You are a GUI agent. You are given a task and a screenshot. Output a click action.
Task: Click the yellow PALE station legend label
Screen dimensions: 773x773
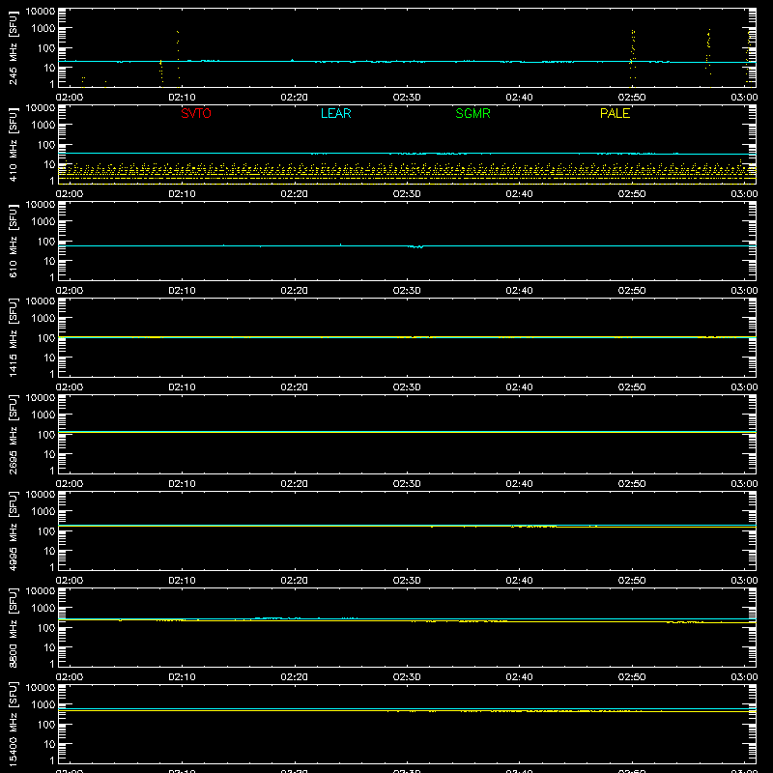click(615, 113)
